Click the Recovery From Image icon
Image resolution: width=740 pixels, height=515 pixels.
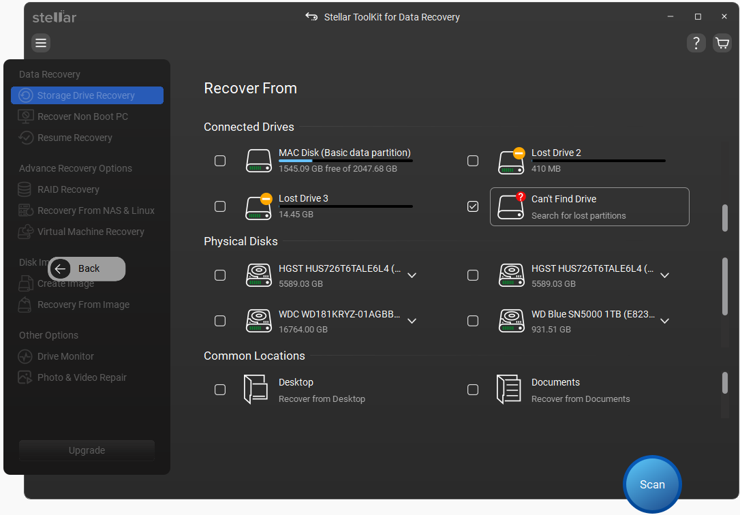click(x=25, y=305)
